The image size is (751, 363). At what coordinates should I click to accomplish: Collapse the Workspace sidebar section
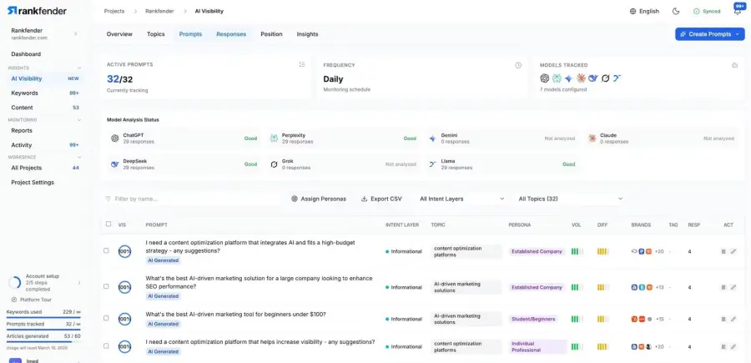point(79,157)
